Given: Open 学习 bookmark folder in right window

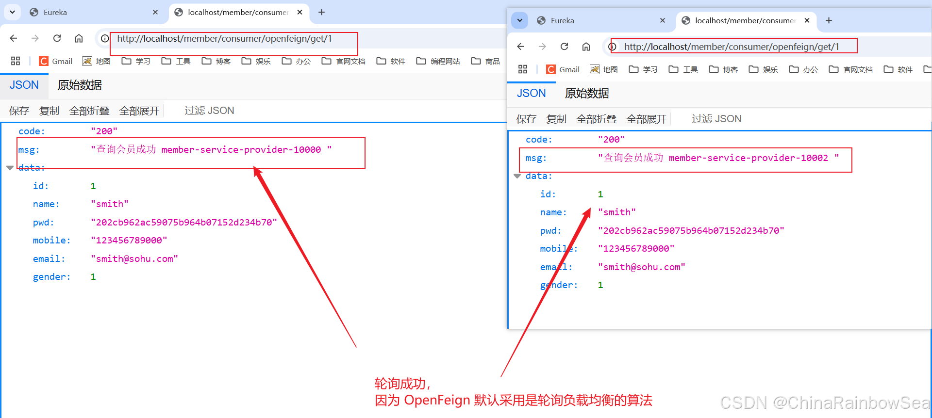Looking at the screenshot, I should [643, 69].
